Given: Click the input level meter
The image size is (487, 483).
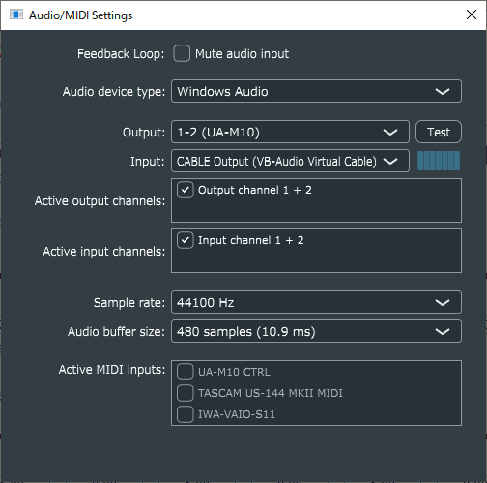Looking at the screenshot, I should pos(439,161).
